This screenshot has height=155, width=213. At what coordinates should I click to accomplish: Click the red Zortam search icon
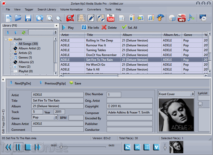[x=70, y=18]
